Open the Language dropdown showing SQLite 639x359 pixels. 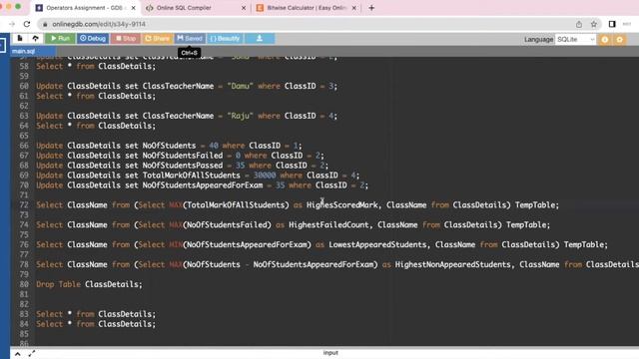575,39
